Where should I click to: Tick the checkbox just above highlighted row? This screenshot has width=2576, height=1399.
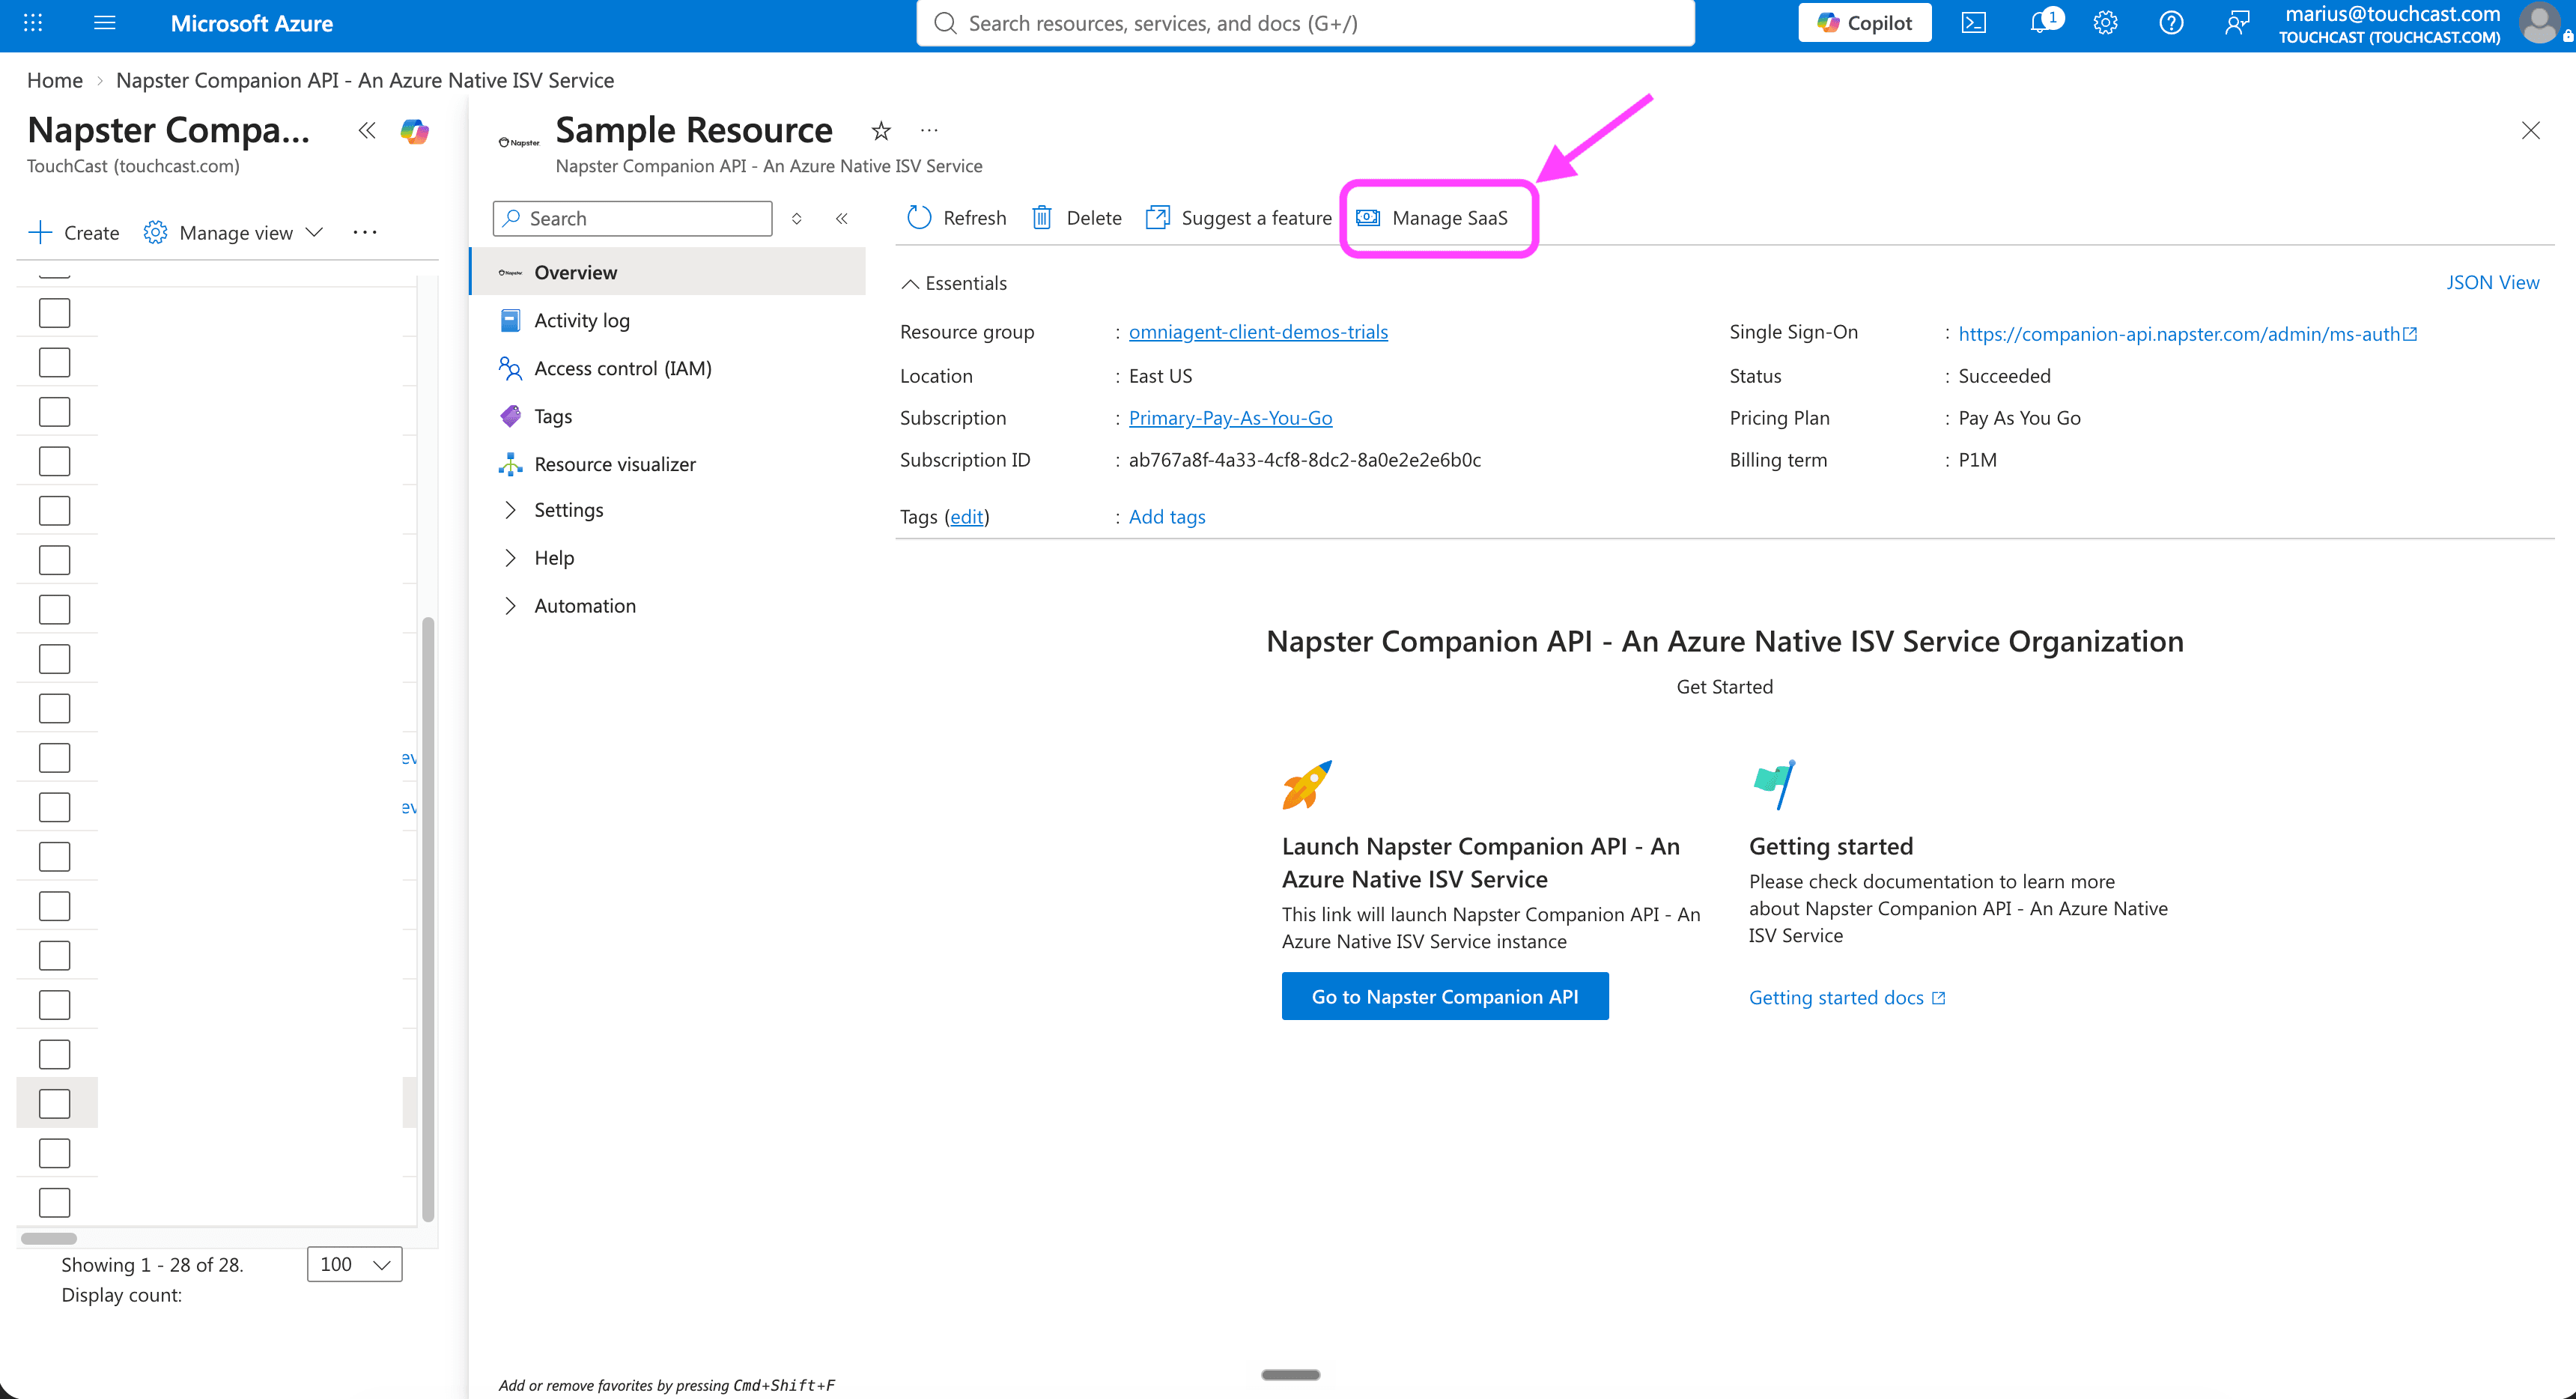(x=55, y=1054)
